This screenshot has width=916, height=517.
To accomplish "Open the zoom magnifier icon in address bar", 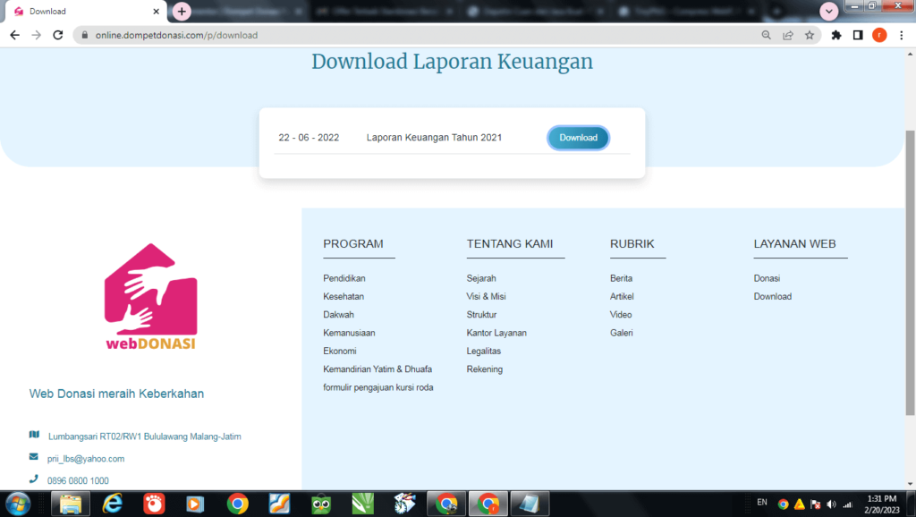I will click(767, 36).
